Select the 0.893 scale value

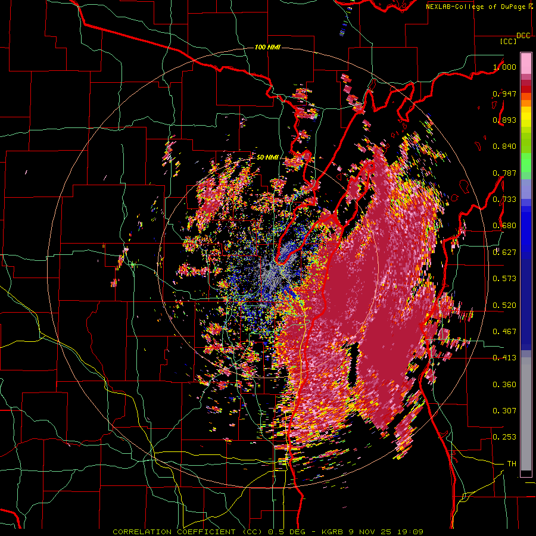(x=504, y=120)
